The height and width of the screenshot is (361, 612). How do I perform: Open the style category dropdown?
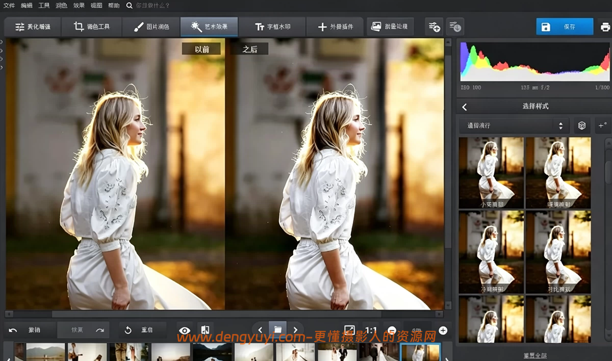(514, 125)
